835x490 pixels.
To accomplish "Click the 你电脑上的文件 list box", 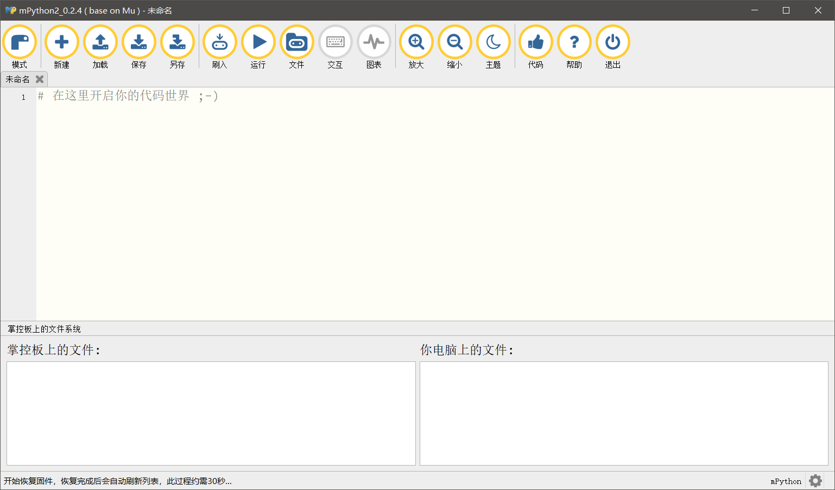I will (624, 413).
